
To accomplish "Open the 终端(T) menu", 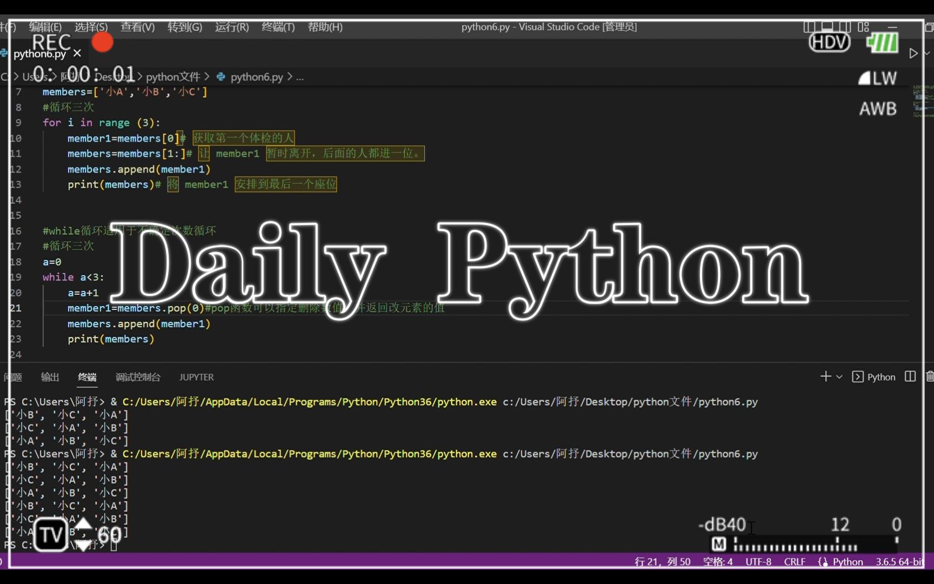I will tap(278, 27).
